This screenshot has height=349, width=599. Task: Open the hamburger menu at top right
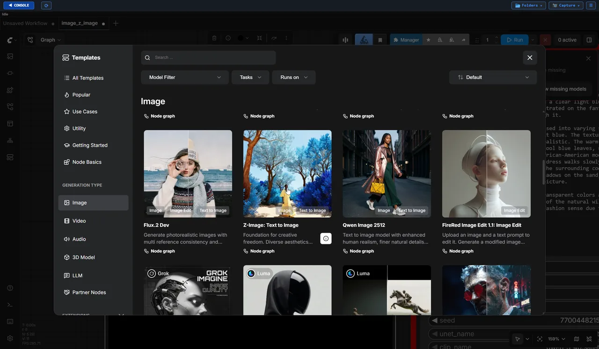[591, 5]
